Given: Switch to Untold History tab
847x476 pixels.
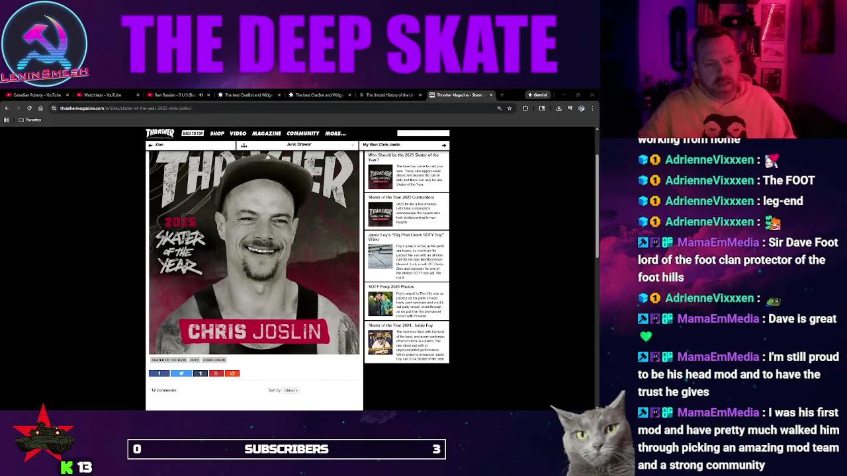Looking at the screenshot, I should coord(389,95).
